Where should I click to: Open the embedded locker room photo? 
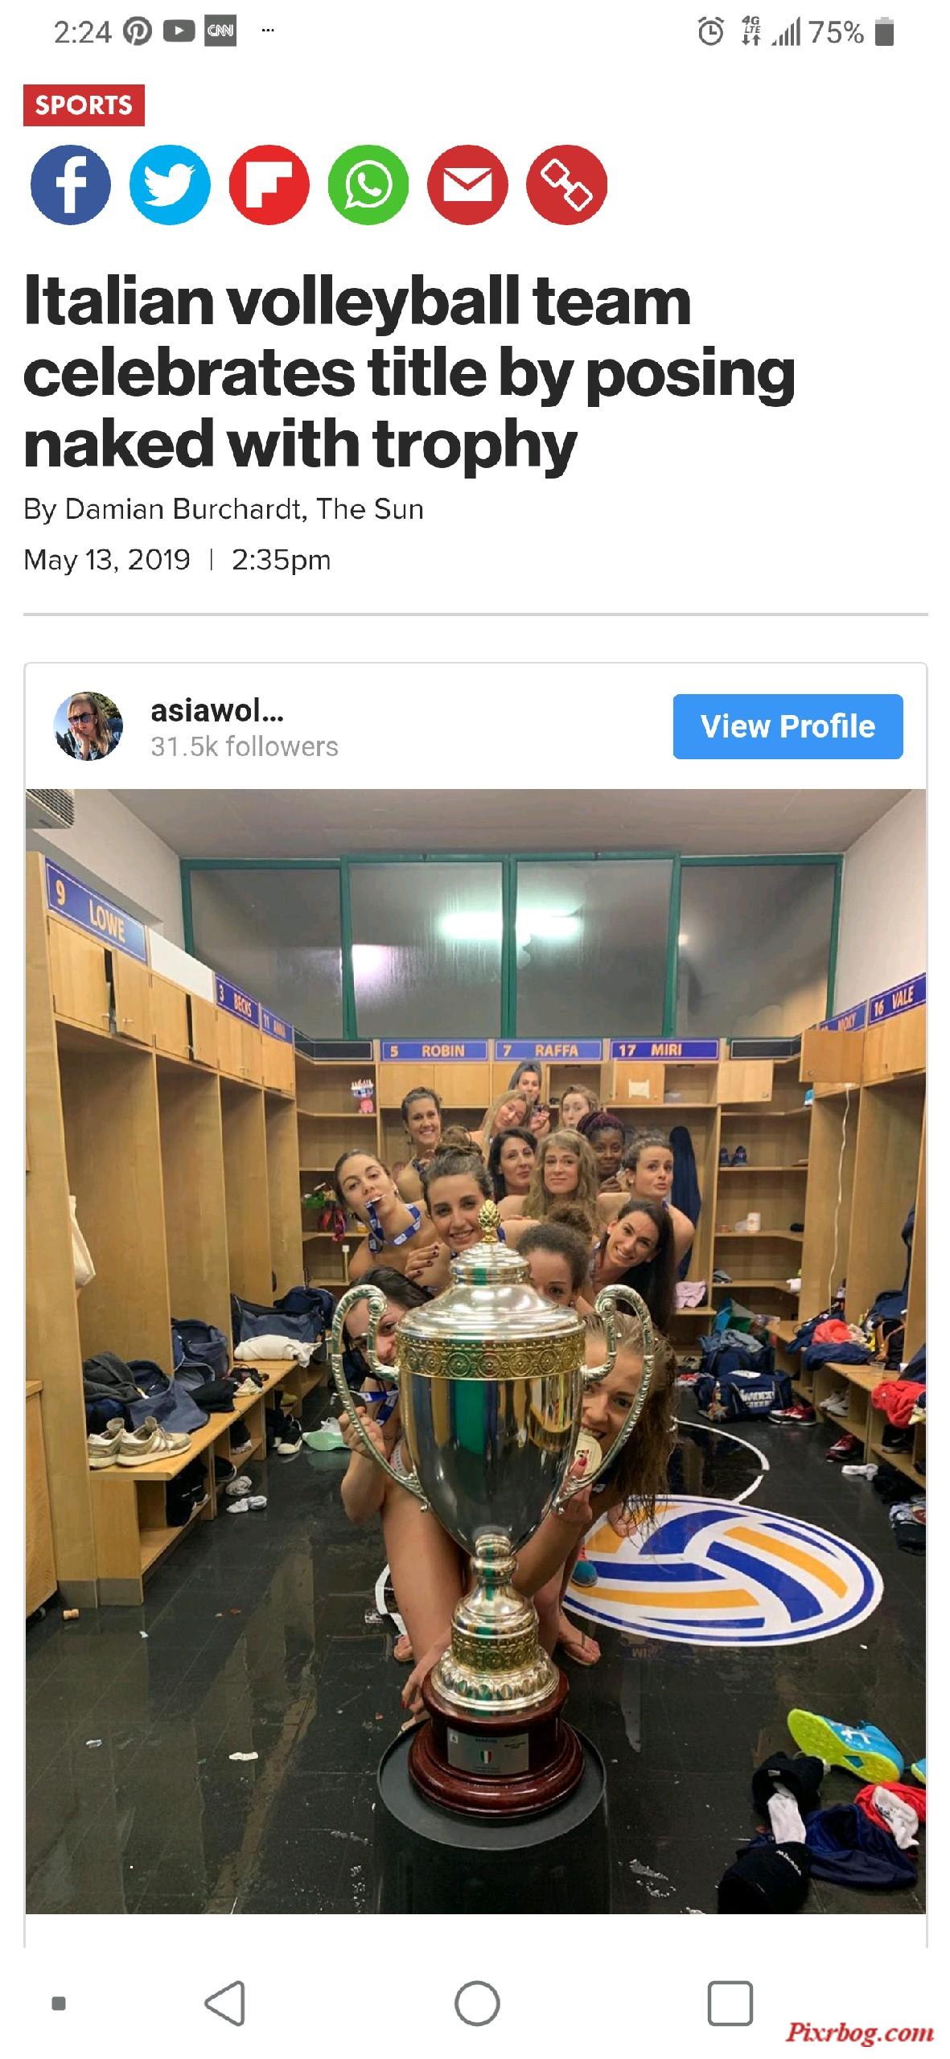coord(475,1350)
